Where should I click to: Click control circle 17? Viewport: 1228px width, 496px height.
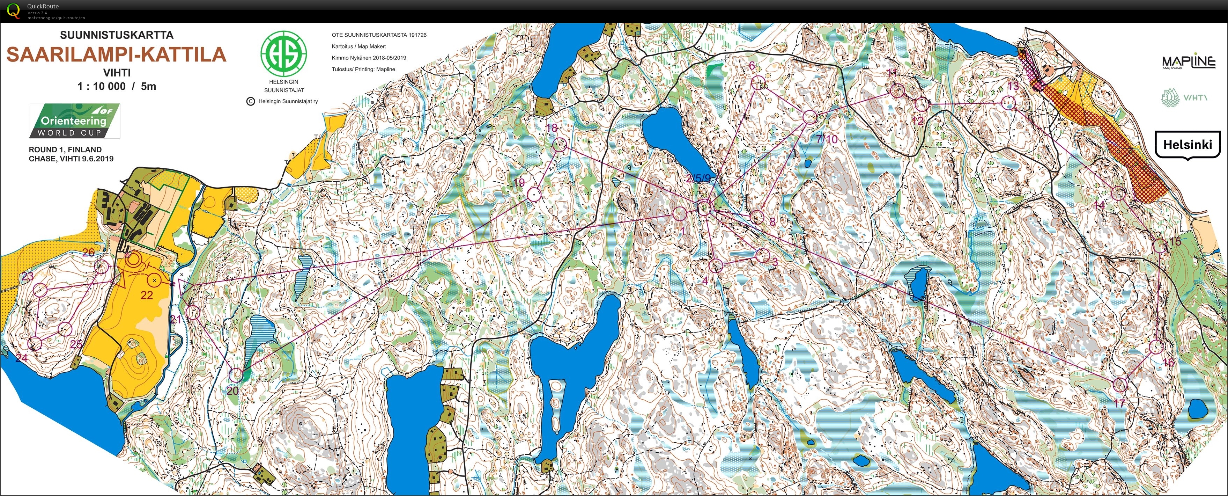1120,384
